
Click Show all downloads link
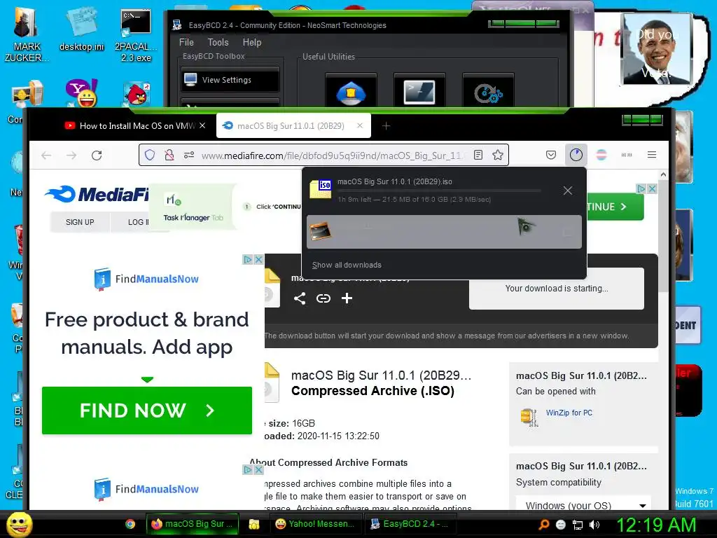tap(347, 265)
